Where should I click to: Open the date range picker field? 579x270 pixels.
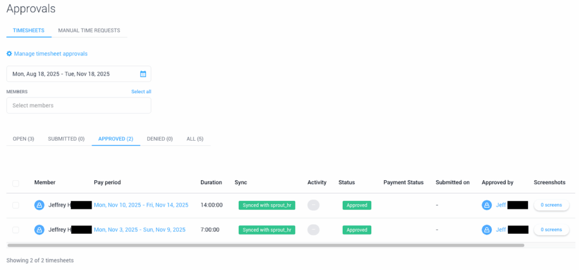pyautogui.click(x=74, y=74)
